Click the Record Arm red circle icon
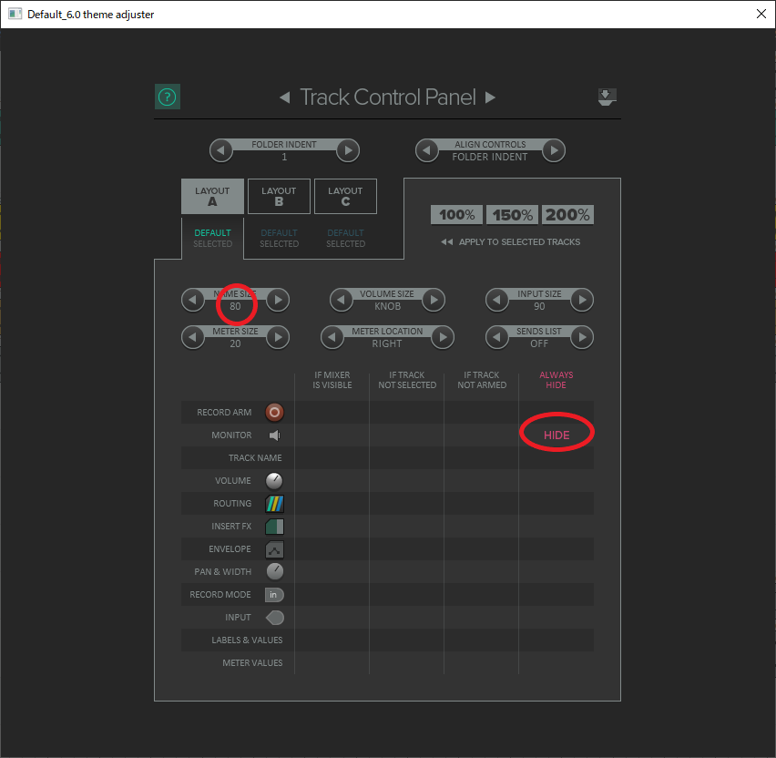Screen dimensions: 776x758 (x=274, y=412)
